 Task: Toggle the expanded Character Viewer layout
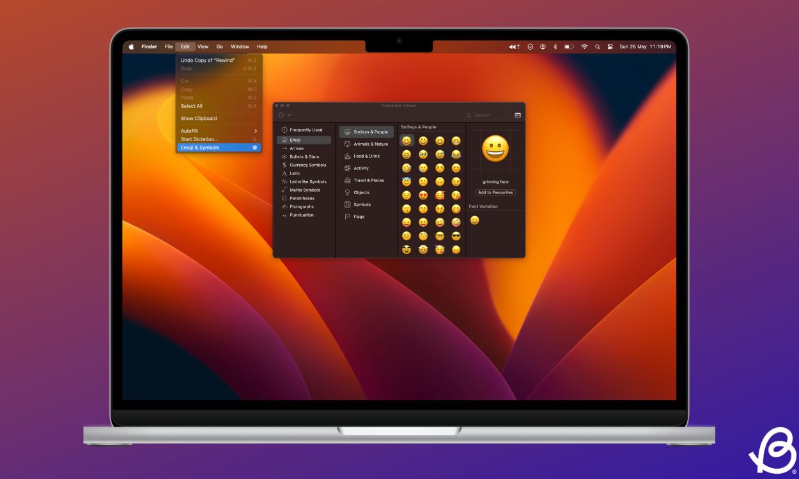517,115
